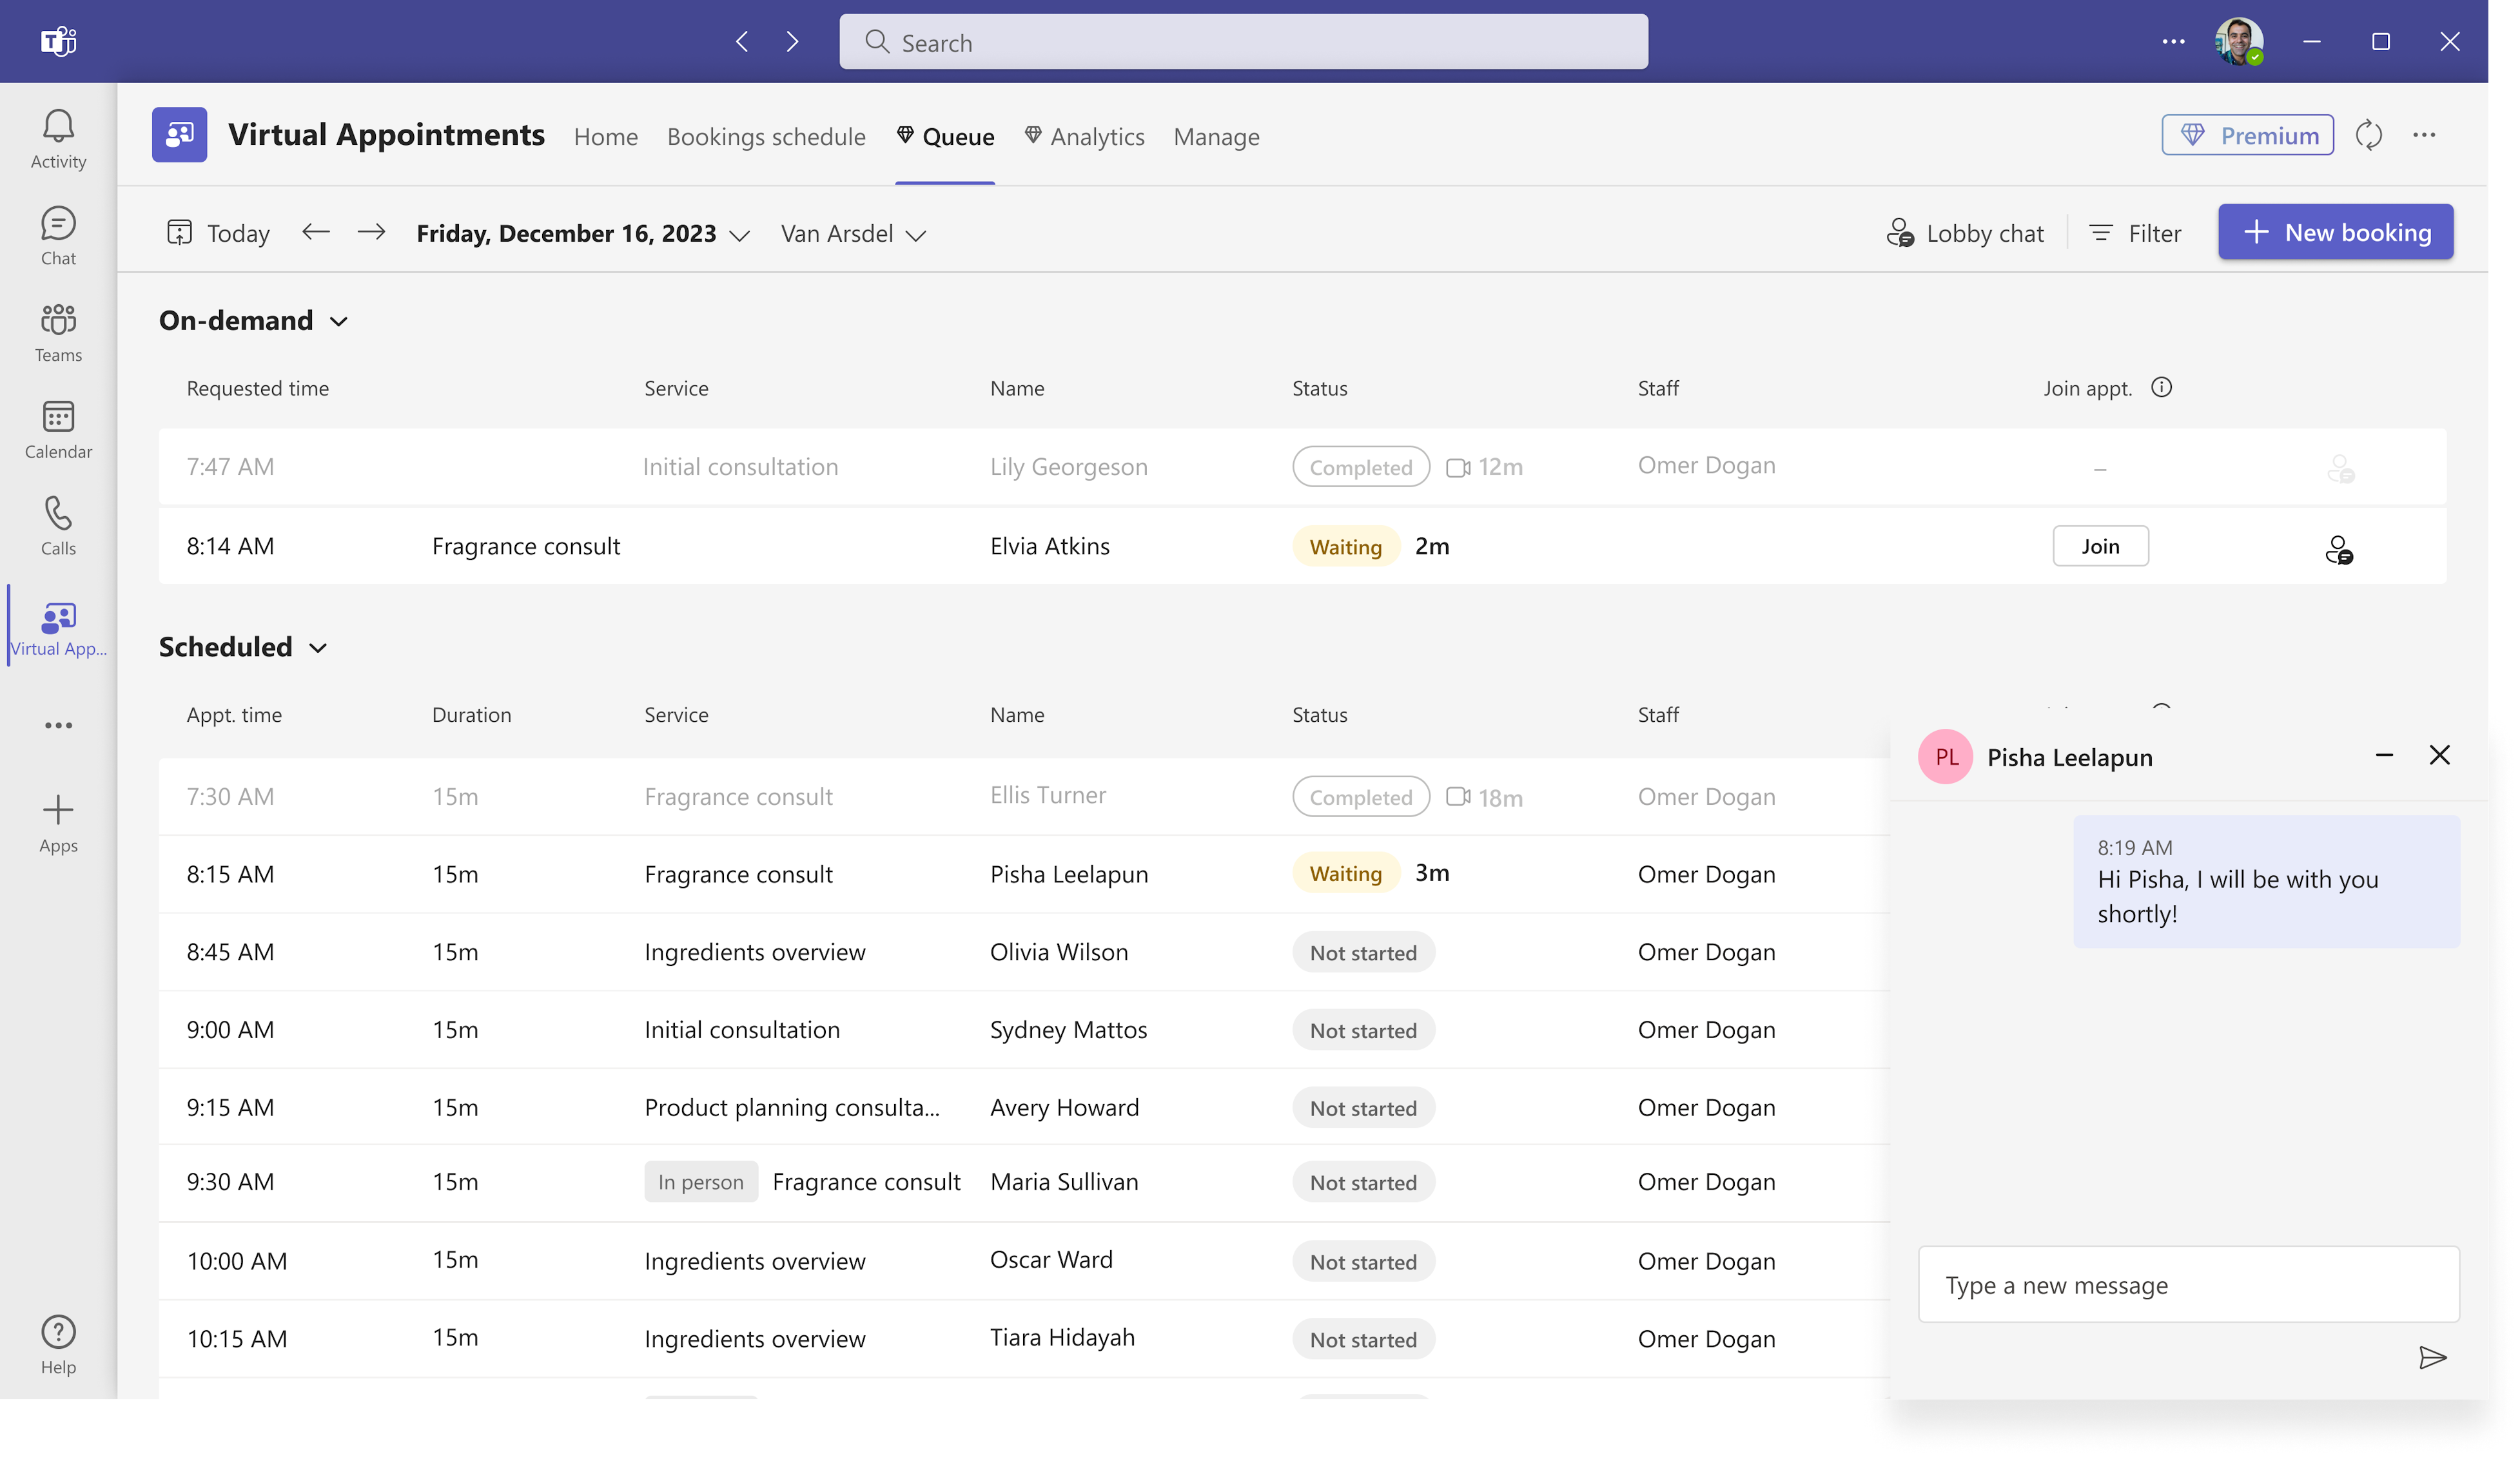Click the Type a new message field
The image size is (2520, 1459).
coord(2187,1284)
